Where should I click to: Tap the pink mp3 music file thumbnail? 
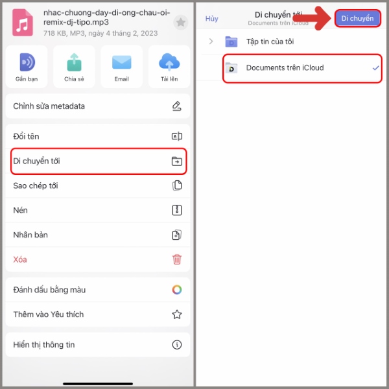23,23
